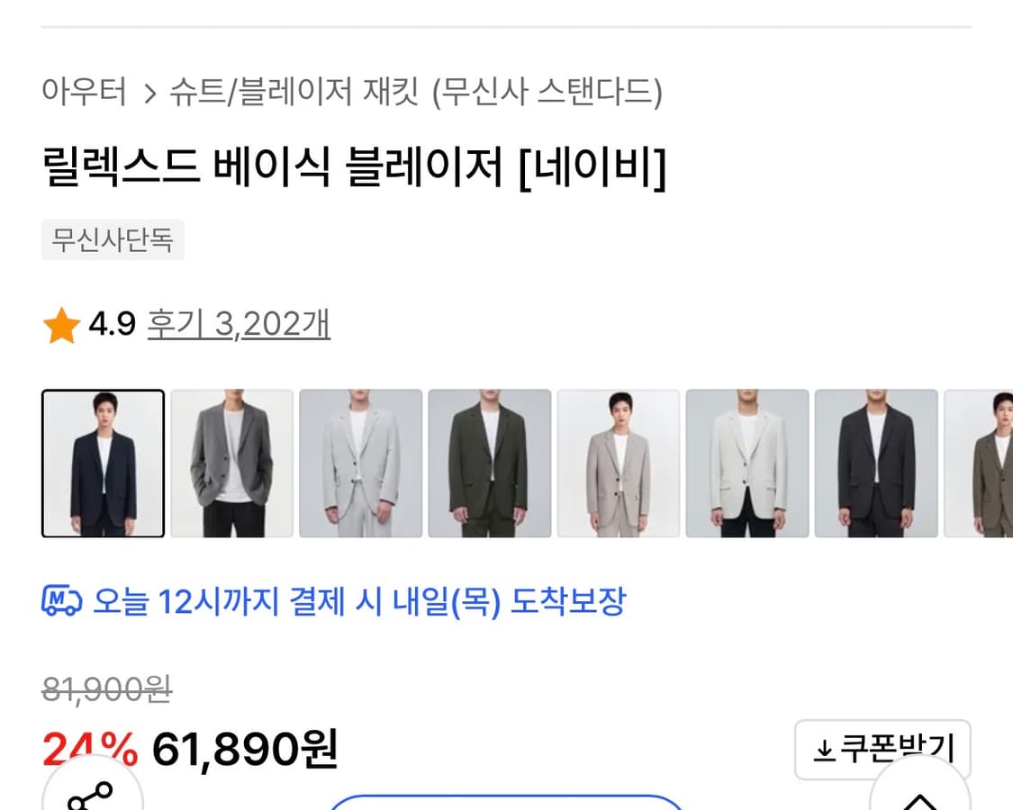The image size is (1013, 810).
Task: Select the olive green blazer thumbnail
Action: tap(489, 463)
